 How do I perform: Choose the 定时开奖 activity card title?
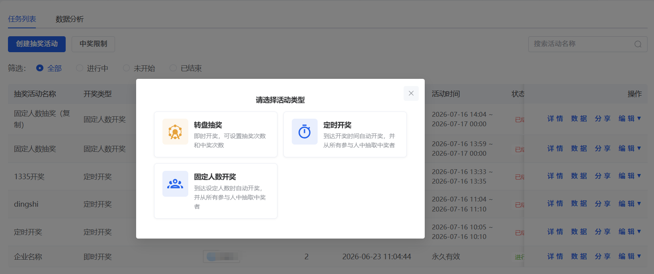[x=337, y=125]
